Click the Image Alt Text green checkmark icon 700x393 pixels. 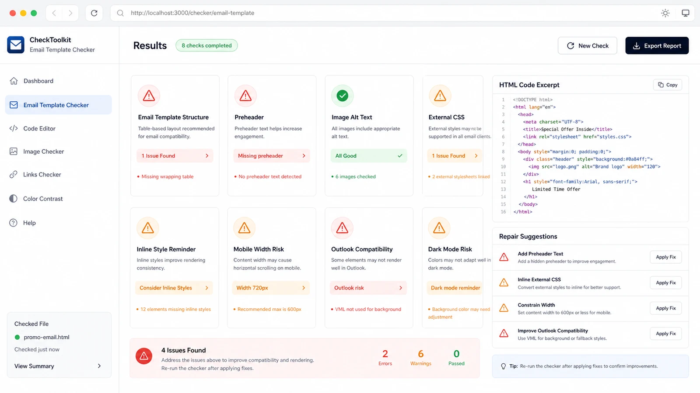tap(343, 96)
